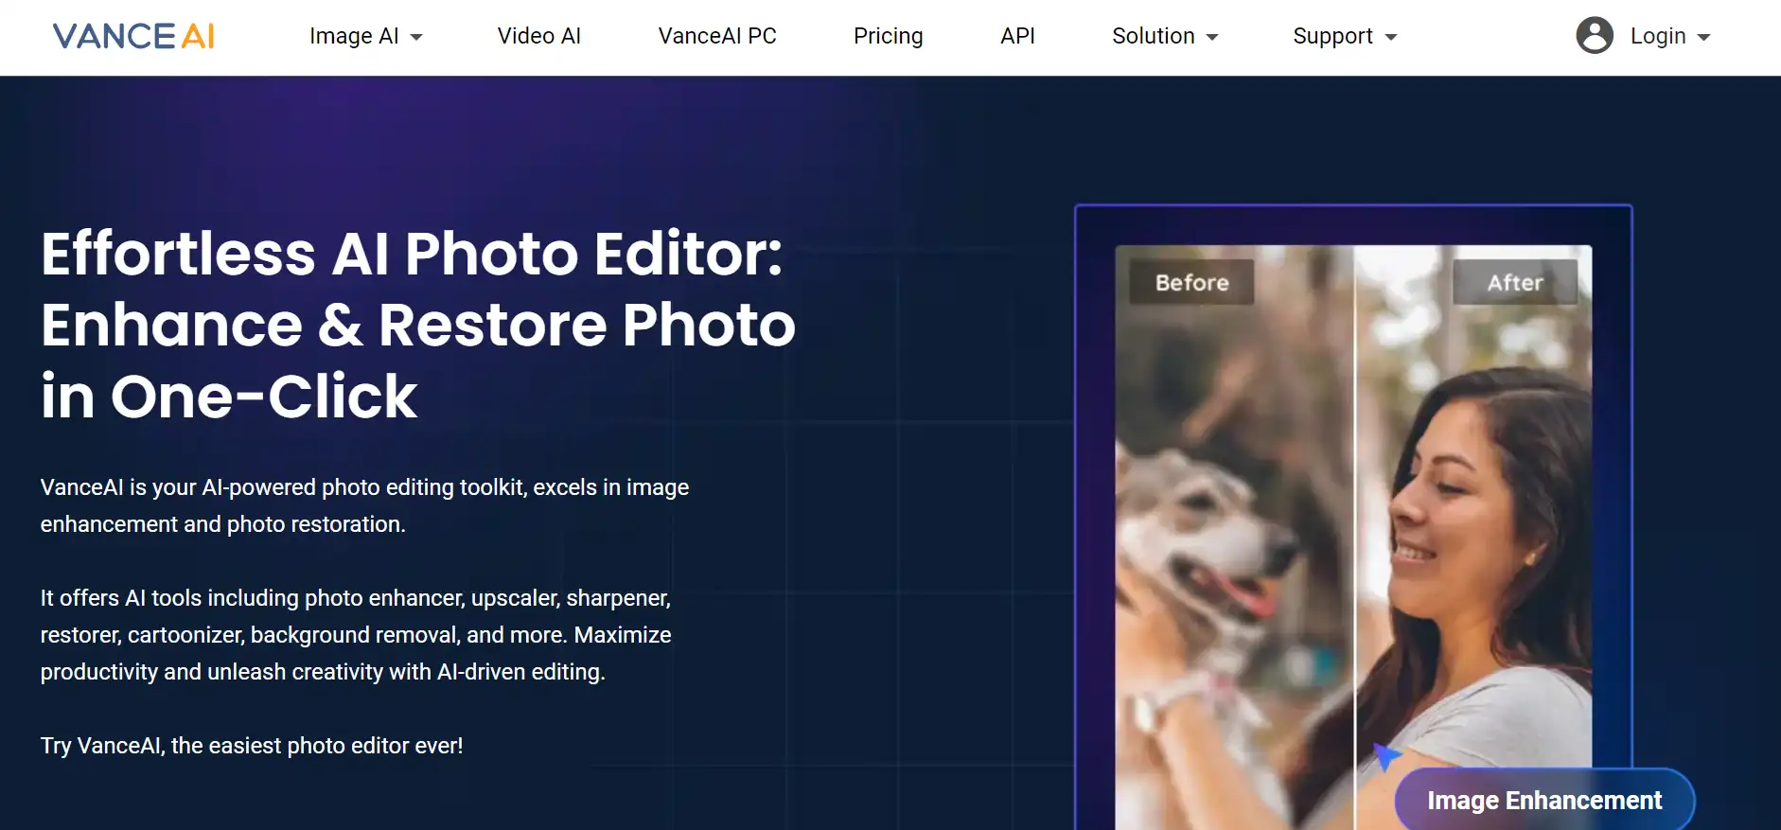Open the Image AI menu label
The width and height of the screenshot is (1781, 830).
353,36
